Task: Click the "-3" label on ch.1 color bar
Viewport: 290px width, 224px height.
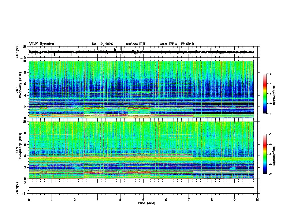Action: (270, 74)
